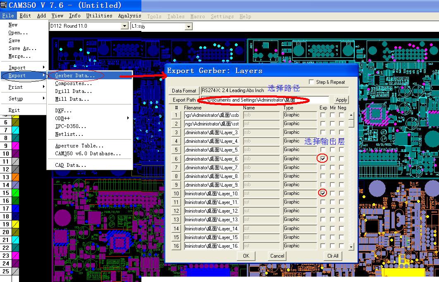439x282 pixels.
Task: Open the Utilities menu
Action: click(99, 16)
